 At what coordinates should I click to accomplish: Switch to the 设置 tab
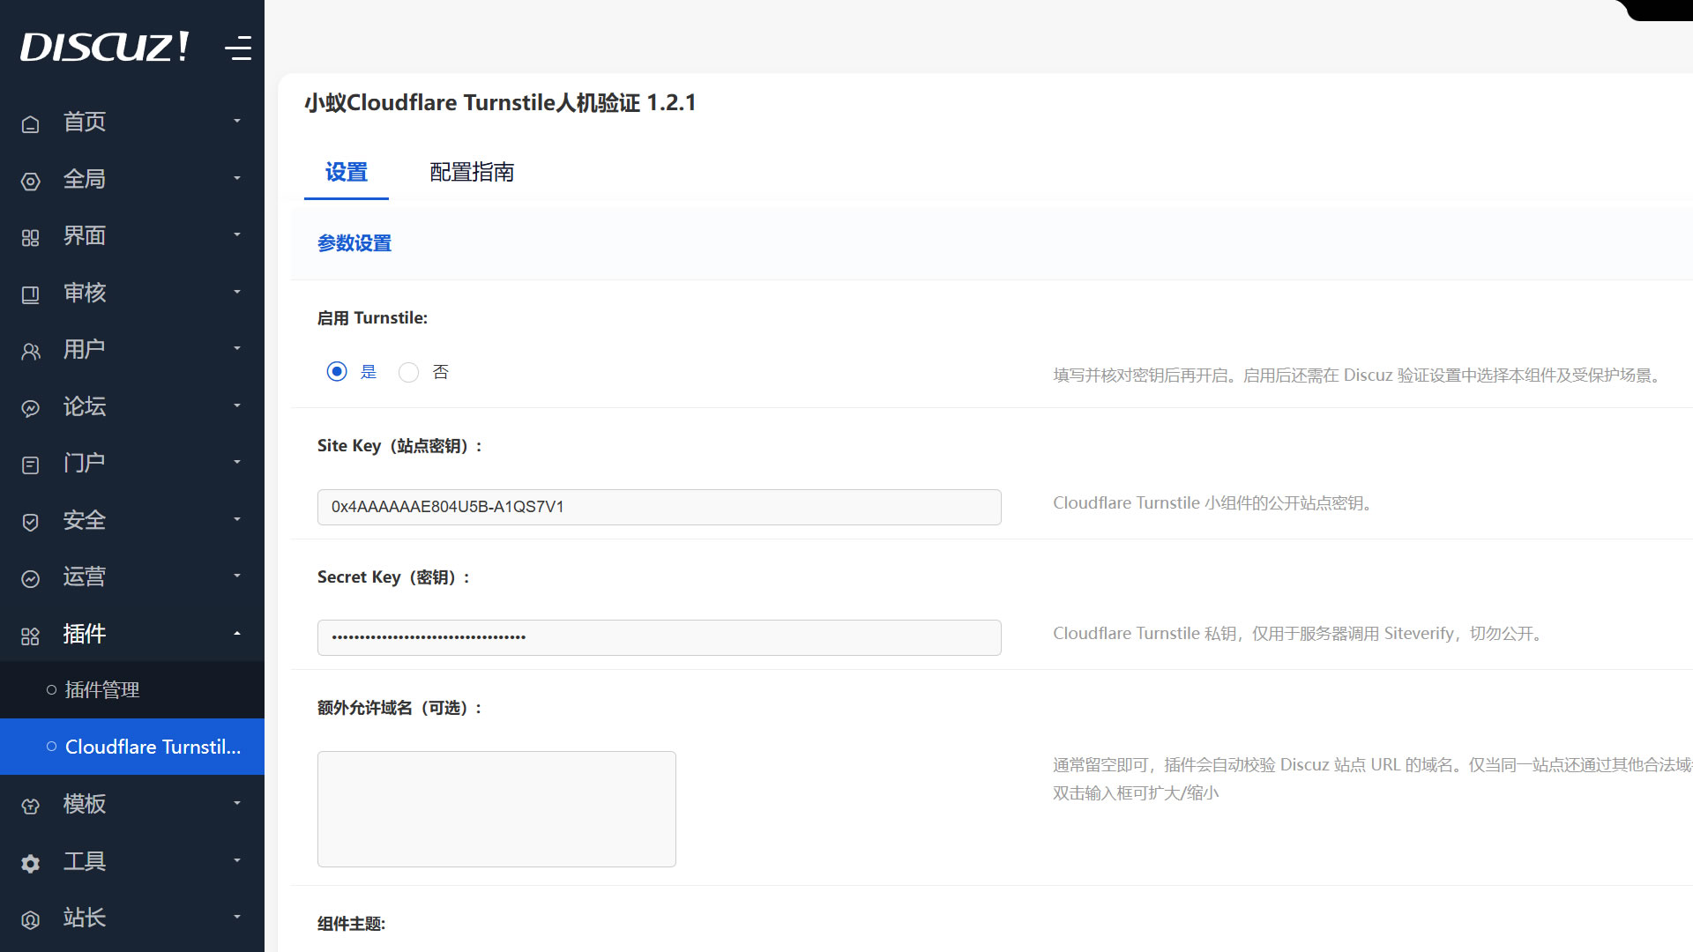tap(346, 173)
